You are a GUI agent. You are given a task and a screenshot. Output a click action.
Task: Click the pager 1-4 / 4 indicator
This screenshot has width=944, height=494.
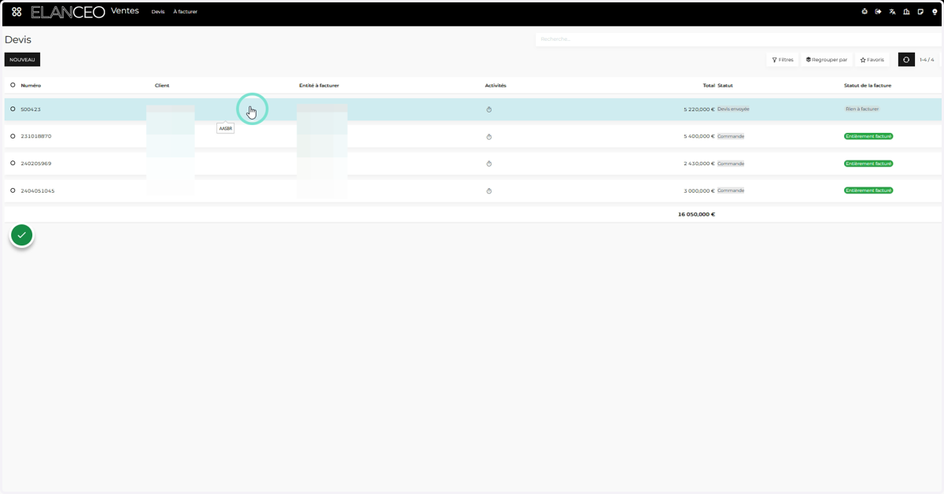(x=927, y=60)
